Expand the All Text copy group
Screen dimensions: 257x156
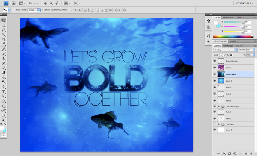click(x=219, y=106)
